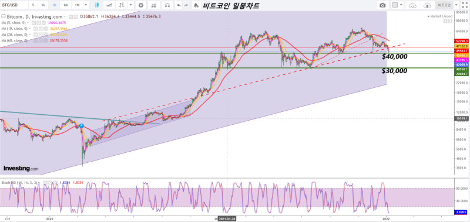Open settings for MA (10, close, 0)
470x222 pixels.
pyautogui.click(x=40, y=29)
